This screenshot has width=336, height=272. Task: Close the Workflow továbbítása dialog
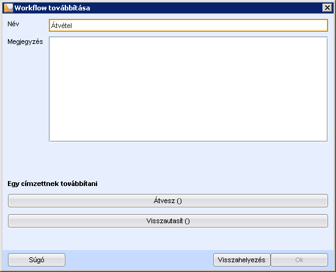point(327,8)
